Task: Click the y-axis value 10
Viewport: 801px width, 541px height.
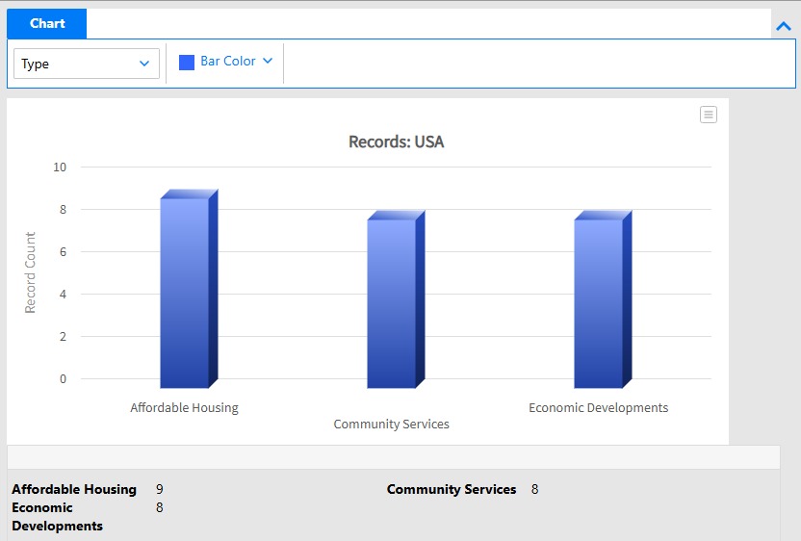Action: [x=60, y=167]
